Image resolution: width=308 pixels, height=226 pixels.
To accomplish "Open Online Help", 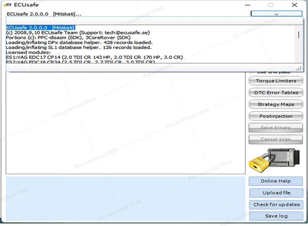I will click(276, 181).
